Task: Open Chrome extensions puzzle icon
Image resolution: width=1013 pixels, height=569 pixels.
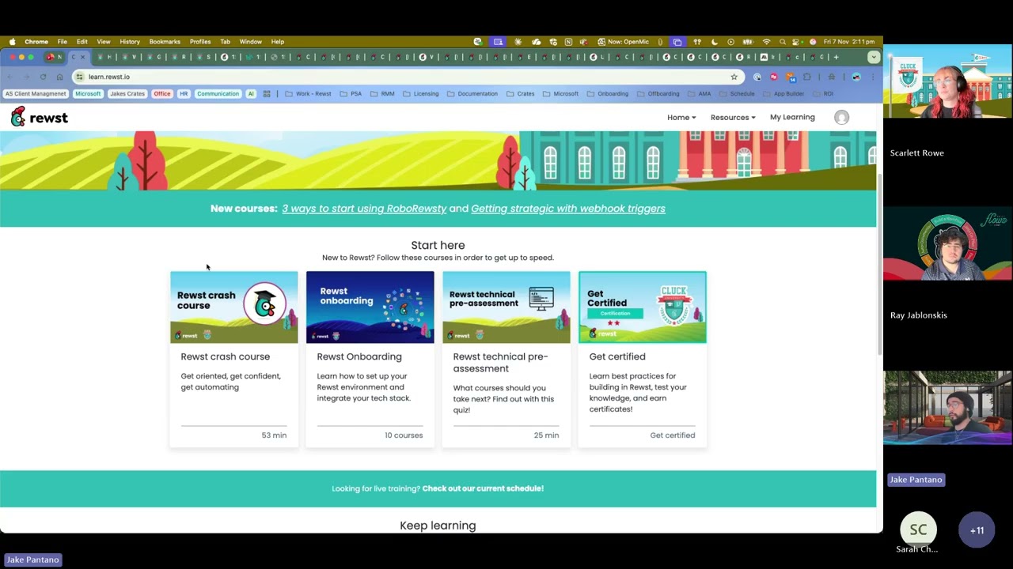Action: tap(806, 77)
